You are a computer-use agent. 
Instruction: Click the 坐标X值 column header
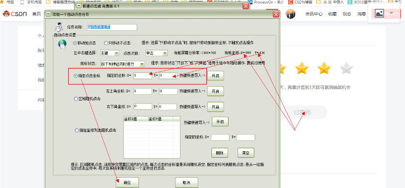click(x=136, y=119)
